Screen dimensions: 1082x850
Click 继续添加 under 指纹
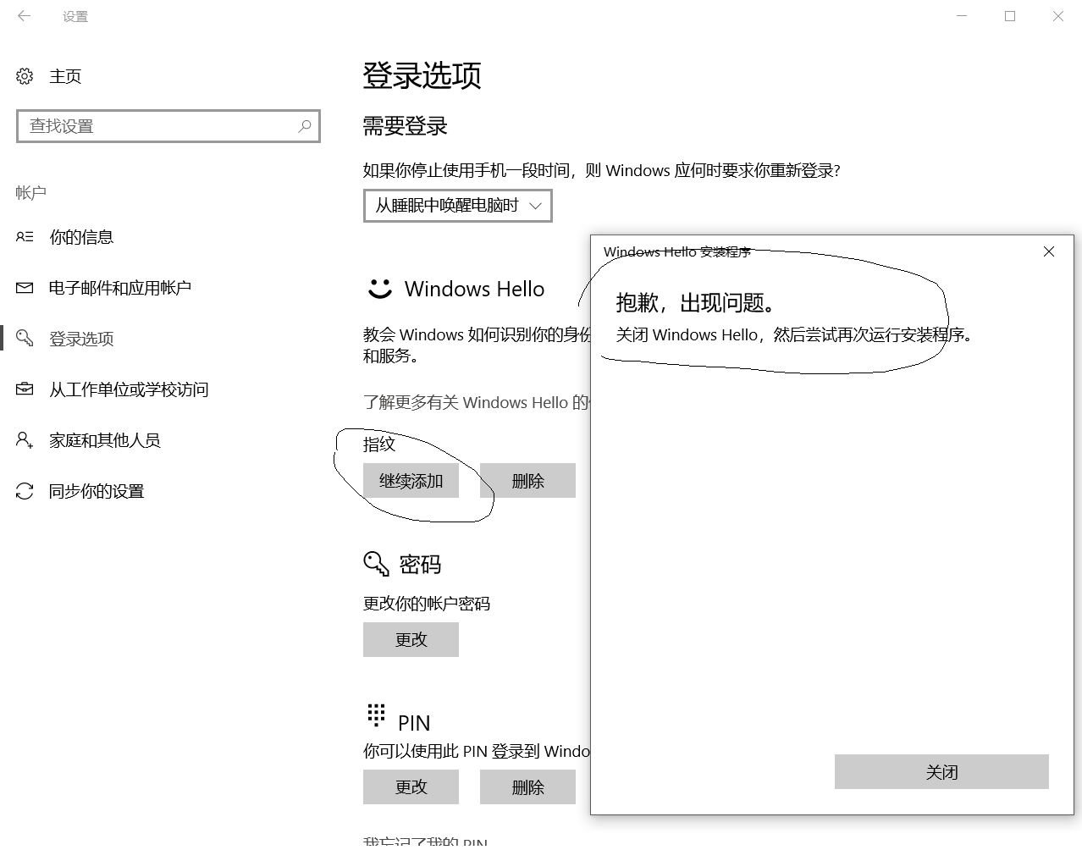(x=411, y=481)
